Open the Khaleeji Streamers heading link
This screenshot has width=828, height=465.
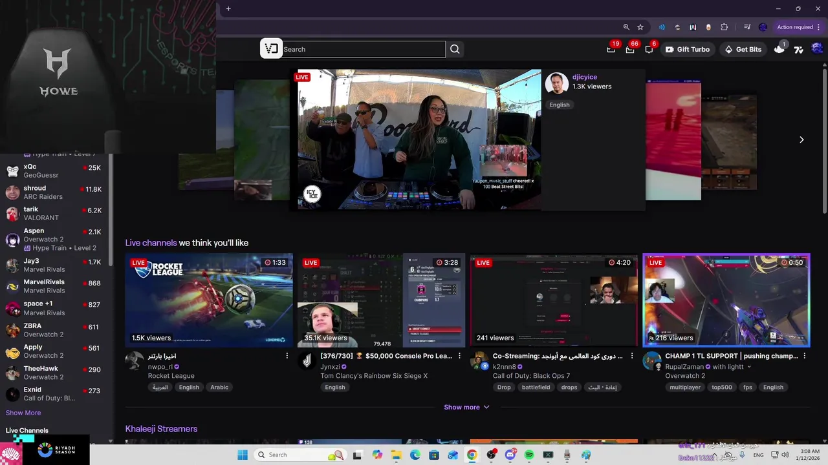click(x=161, y=429)
